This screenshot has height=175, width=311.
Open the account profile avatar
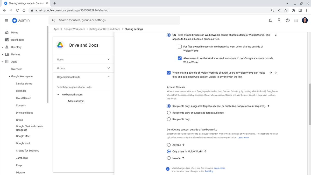tap(305, 20)
